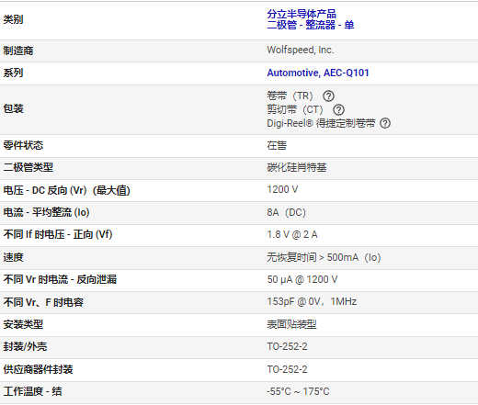Click help icon next to 卷带 (TR)
The image size is (478, 405).
point(328,96)
